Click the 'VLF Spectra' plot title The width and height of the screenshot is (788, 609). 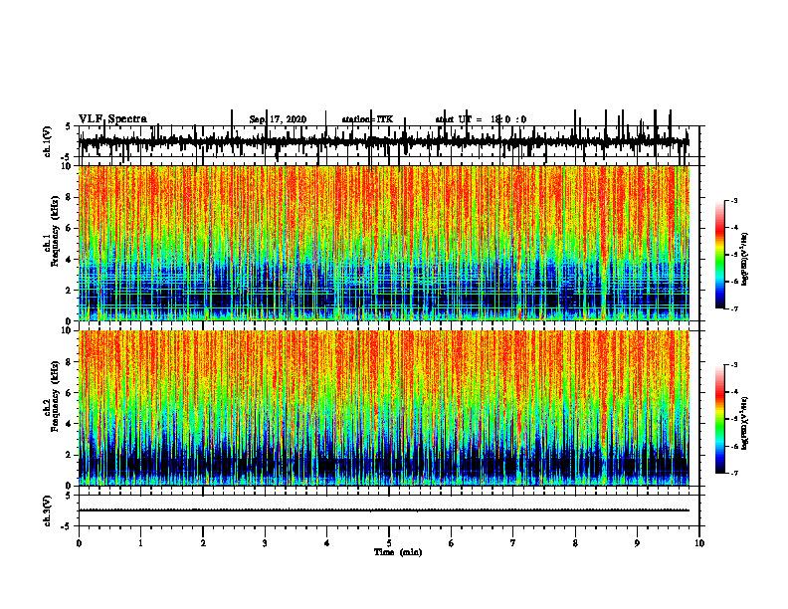pos(113,119)
